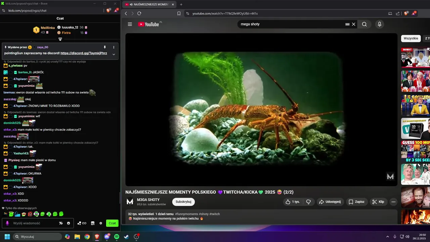Open the GUESS 100 MOVIES thumbnail

coord(416,151)
